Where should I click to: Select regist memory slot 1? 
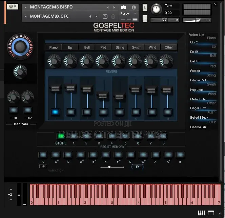[x=74, y=136]
